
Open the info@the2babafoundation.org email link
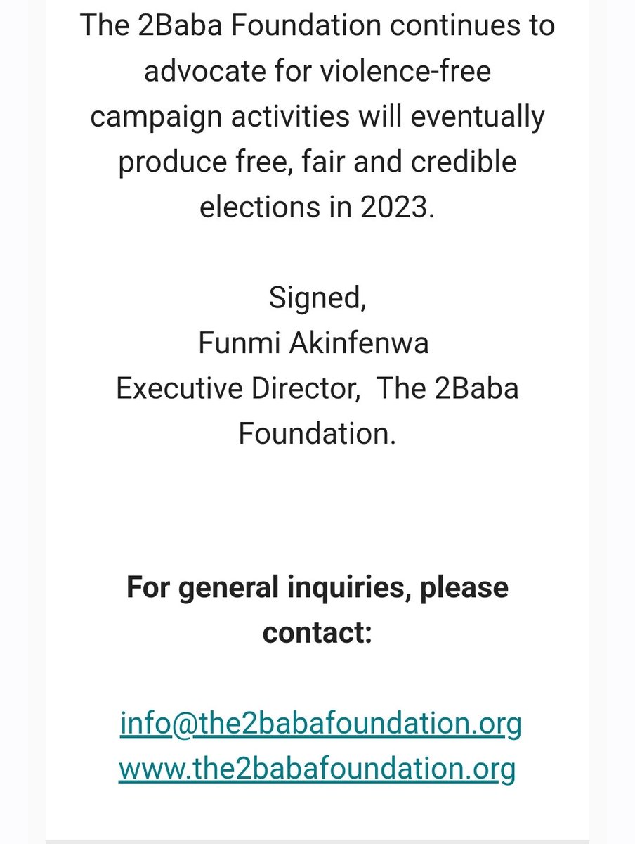coord(320,724)
